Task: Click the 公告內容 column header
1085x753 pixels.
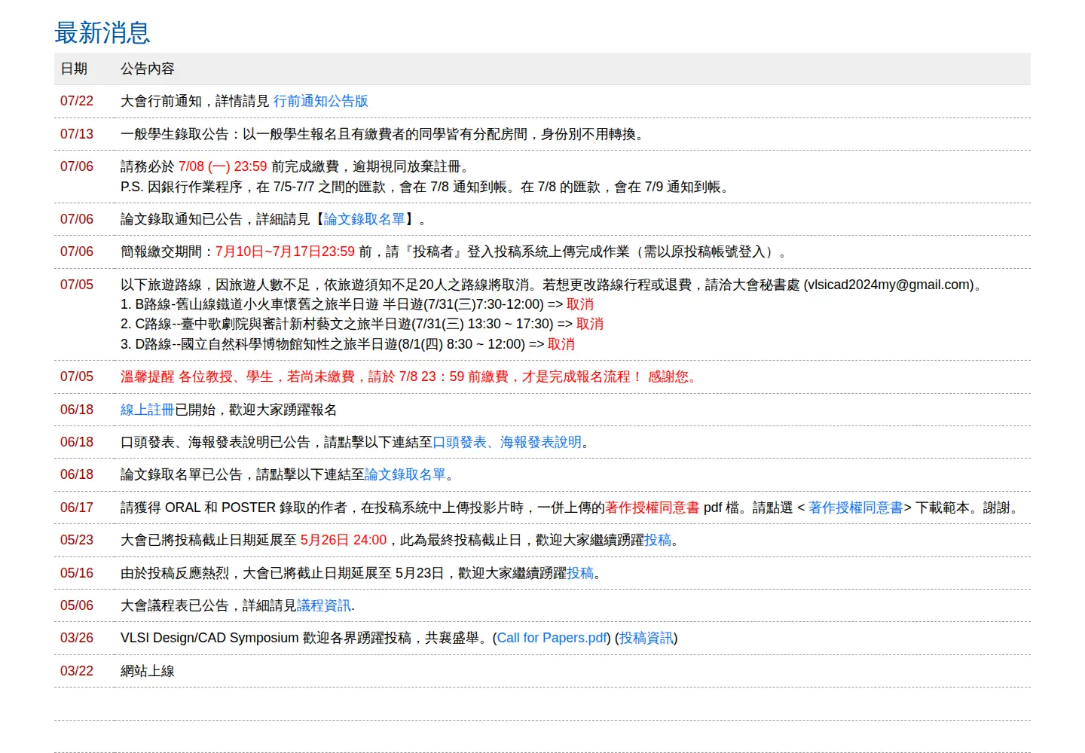Action: click(x=148, y=69)
